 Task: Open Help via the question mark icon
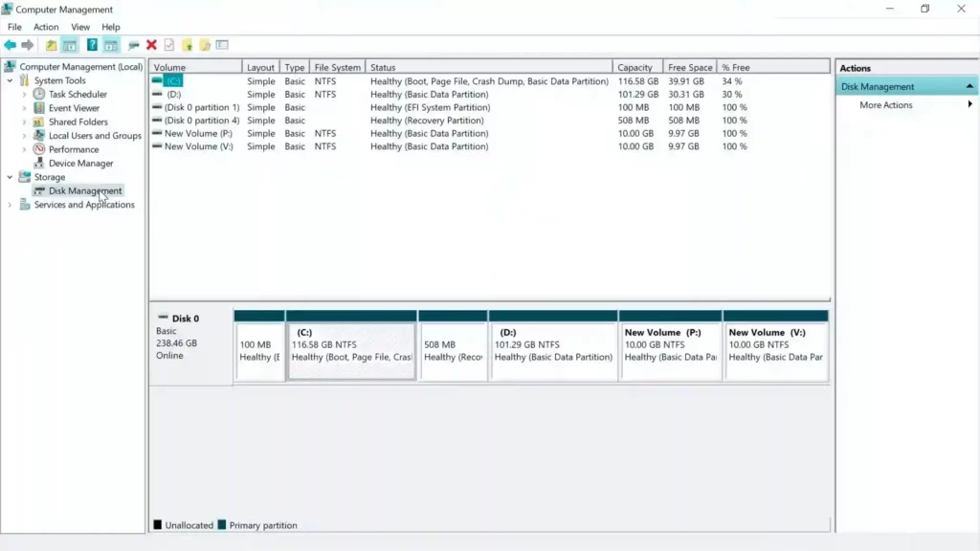[x=92, y=45]
